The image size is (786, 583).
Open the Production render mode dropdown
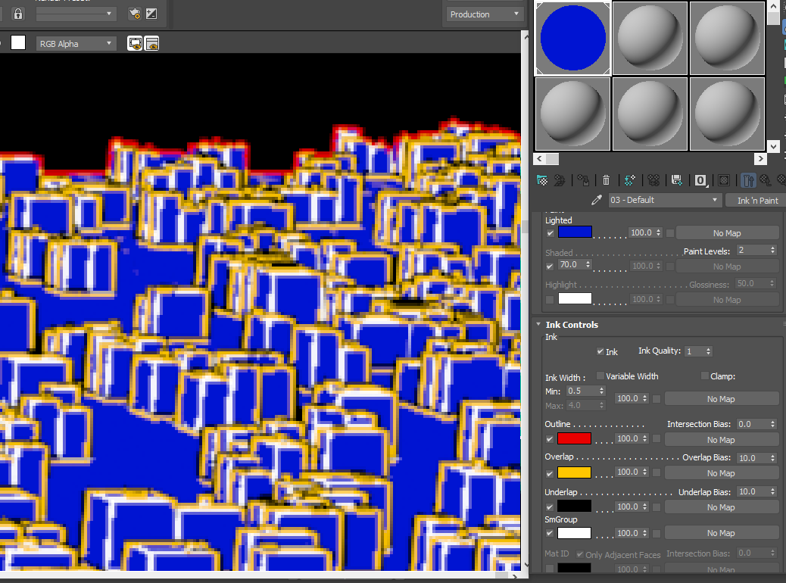(x=484, y=14)
